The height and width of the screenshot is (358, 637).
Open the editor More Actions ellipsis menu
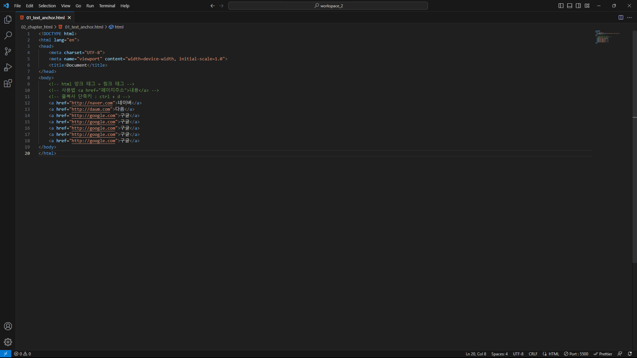pos(629,18)
